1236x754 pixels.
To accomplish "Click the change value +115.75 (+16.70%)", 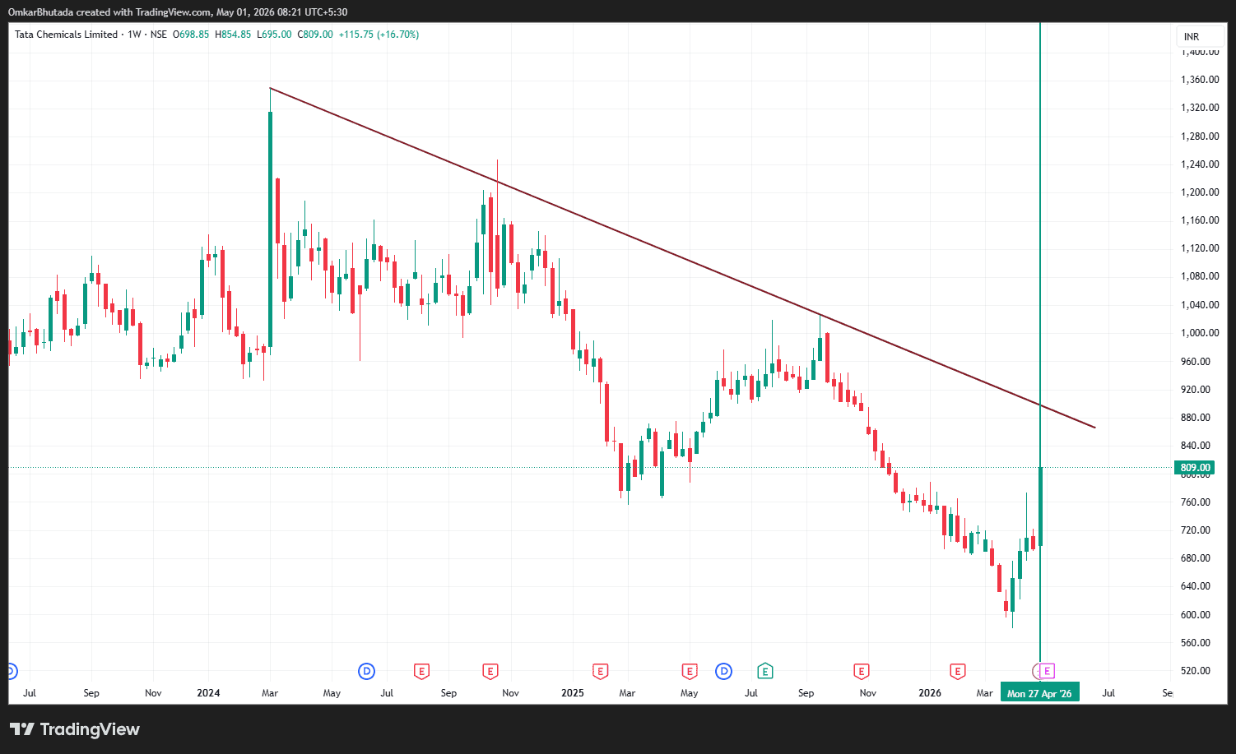I will (x=379, y=35).
